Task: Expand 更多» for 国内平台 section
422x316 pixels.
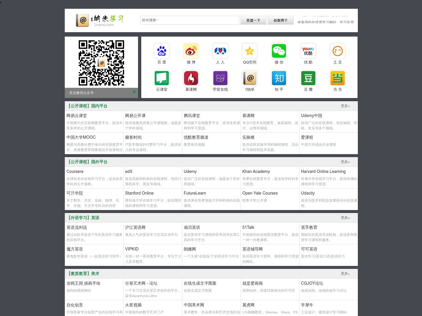Action: [345, 106]
